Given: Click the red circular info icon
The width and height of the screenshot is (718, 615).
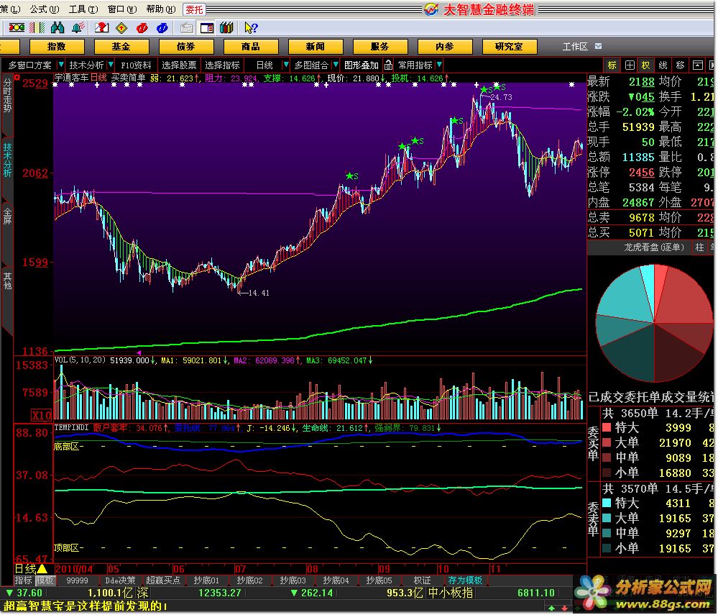Looking at the screenshot, I should 142,28.
